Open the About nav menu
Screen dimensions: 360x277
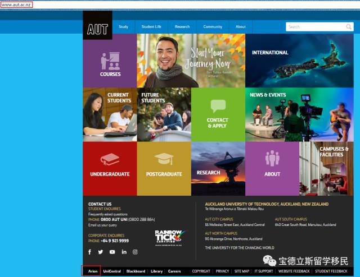click(x=241, y=26)
